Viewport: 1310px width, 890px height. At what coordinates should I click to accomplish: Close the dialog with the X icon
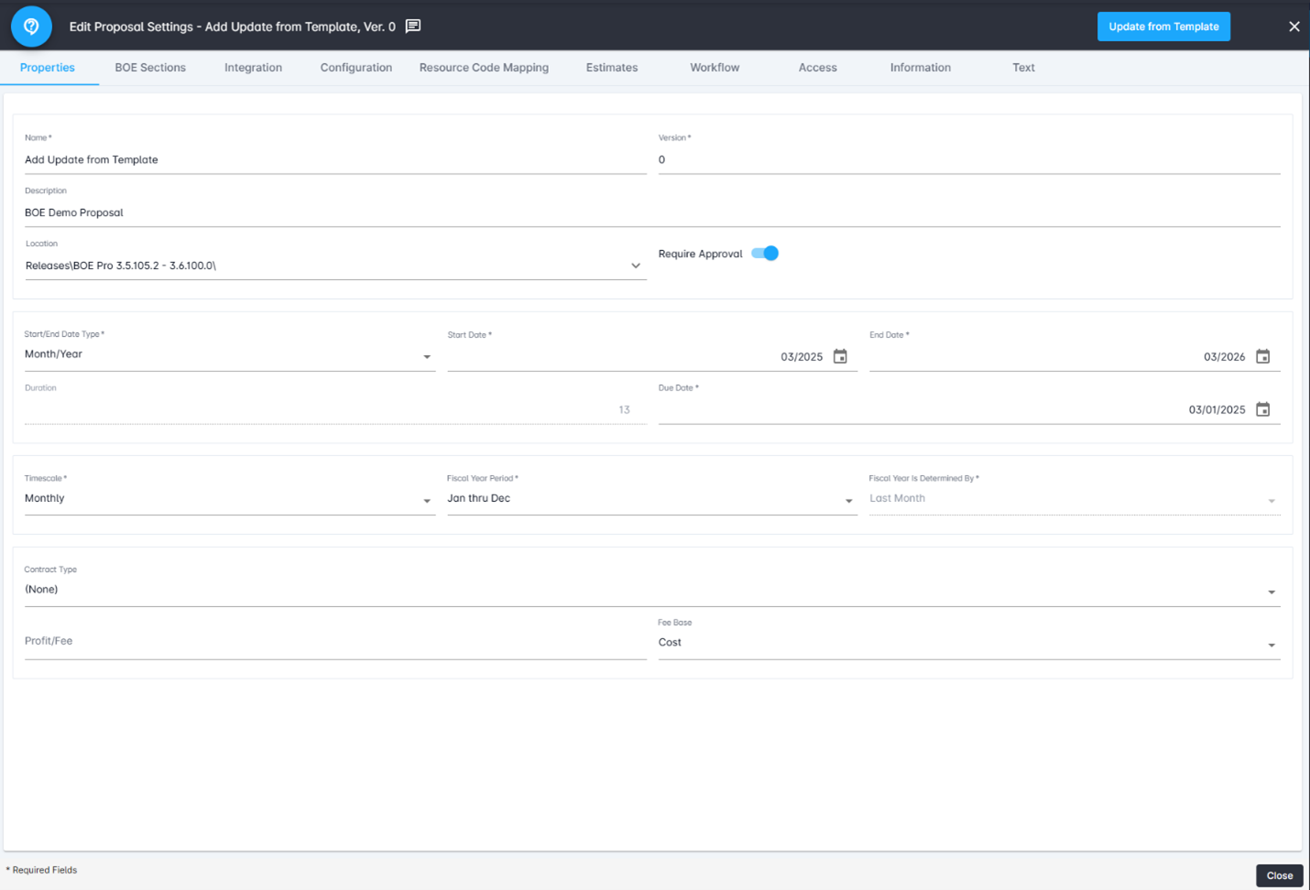(x=1294, y=27)
